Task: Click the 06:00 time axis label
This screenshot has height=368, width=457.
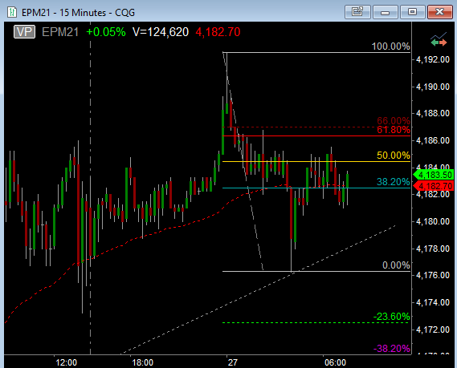Action: tap(335, 362)
